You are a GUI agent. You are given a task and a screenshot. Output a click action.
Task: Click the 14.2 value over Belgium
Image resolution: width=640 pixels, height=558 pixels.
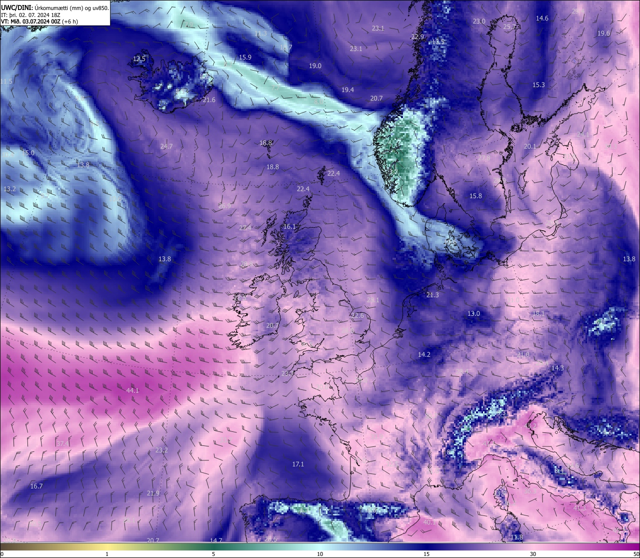[424, 355]
